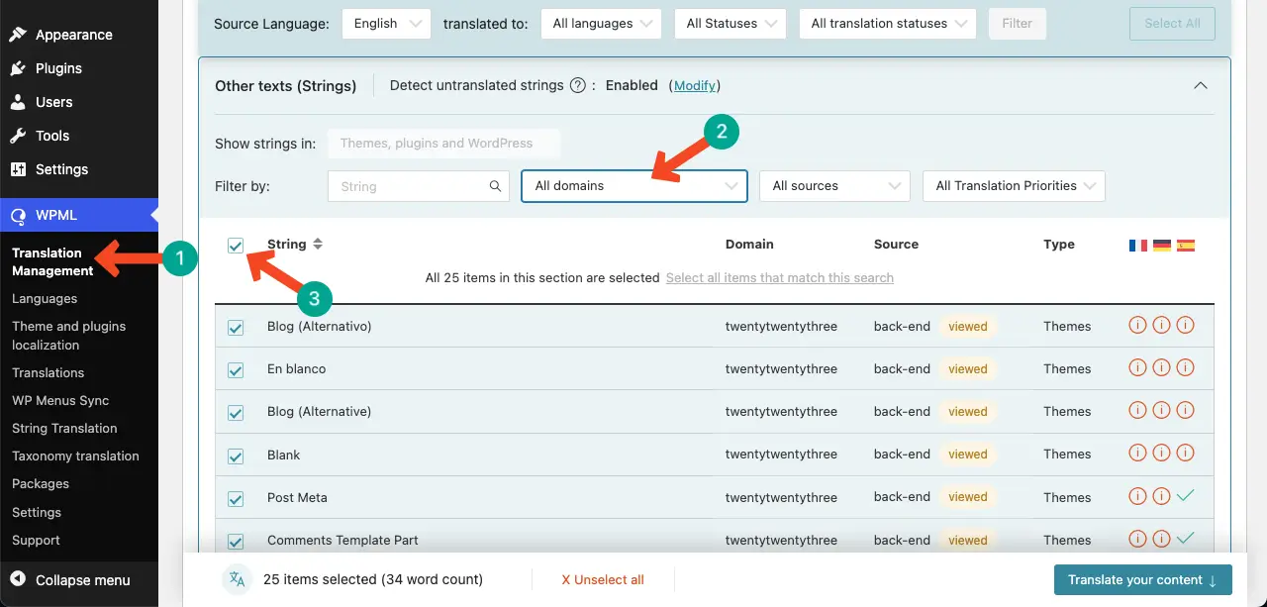
Task: Click Spanish status icon for Blog (Alternative) row
Action: point(1185,411)
